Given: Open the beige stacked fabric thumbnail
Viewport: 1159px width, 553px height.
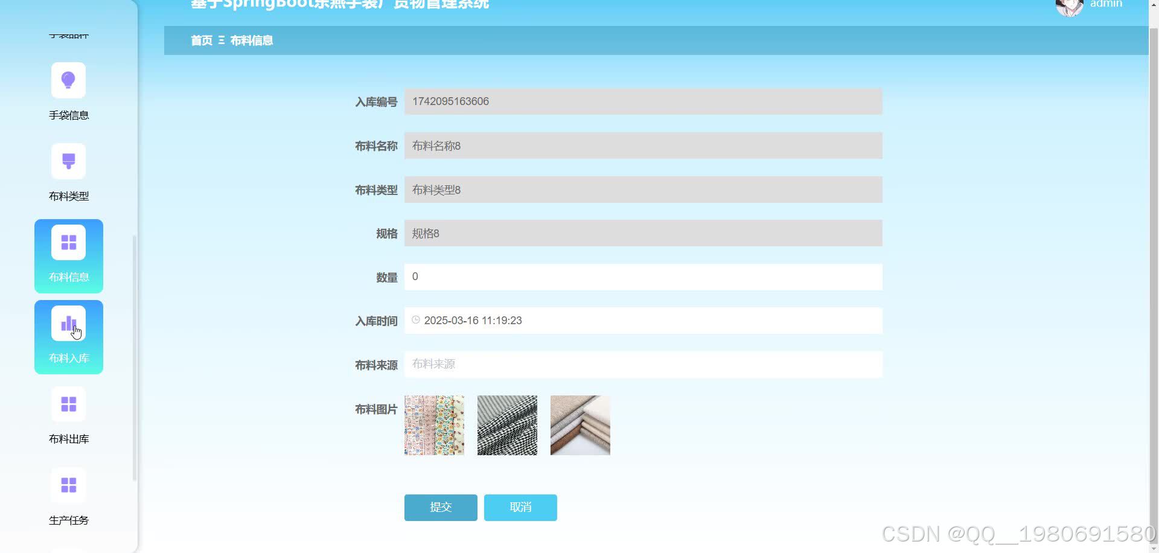Looking at the screenshot, I should [580, 425].
